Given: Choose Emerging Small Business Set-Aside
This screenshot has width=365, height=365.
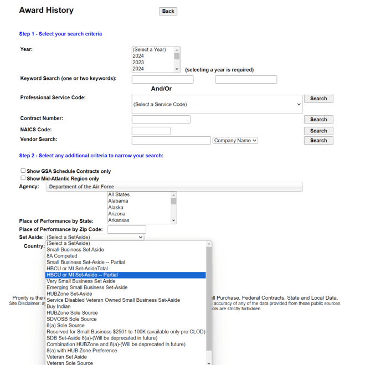Looking at the screenshot, I should coord(126,287).
